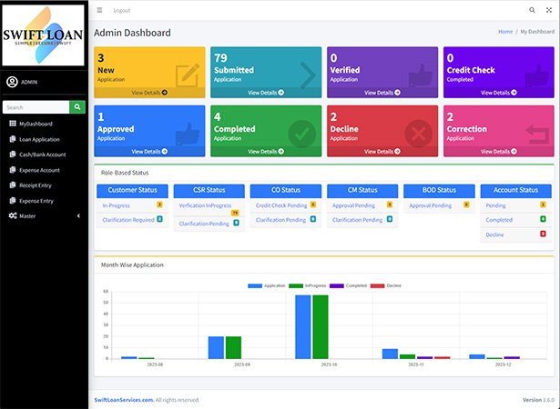Image resolution: width=560 pixels, height=409 pixels.
Task: Click the Loan Application sidebar icon
Action: [12, 139]
